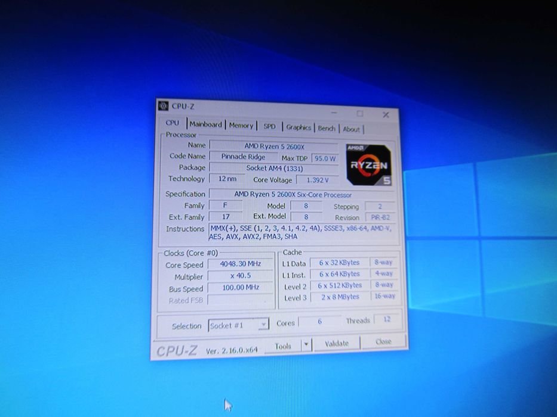557x417 pixels.
Task: Click the Package field Socket AM4 (1331)
Action: pos(274,168)
